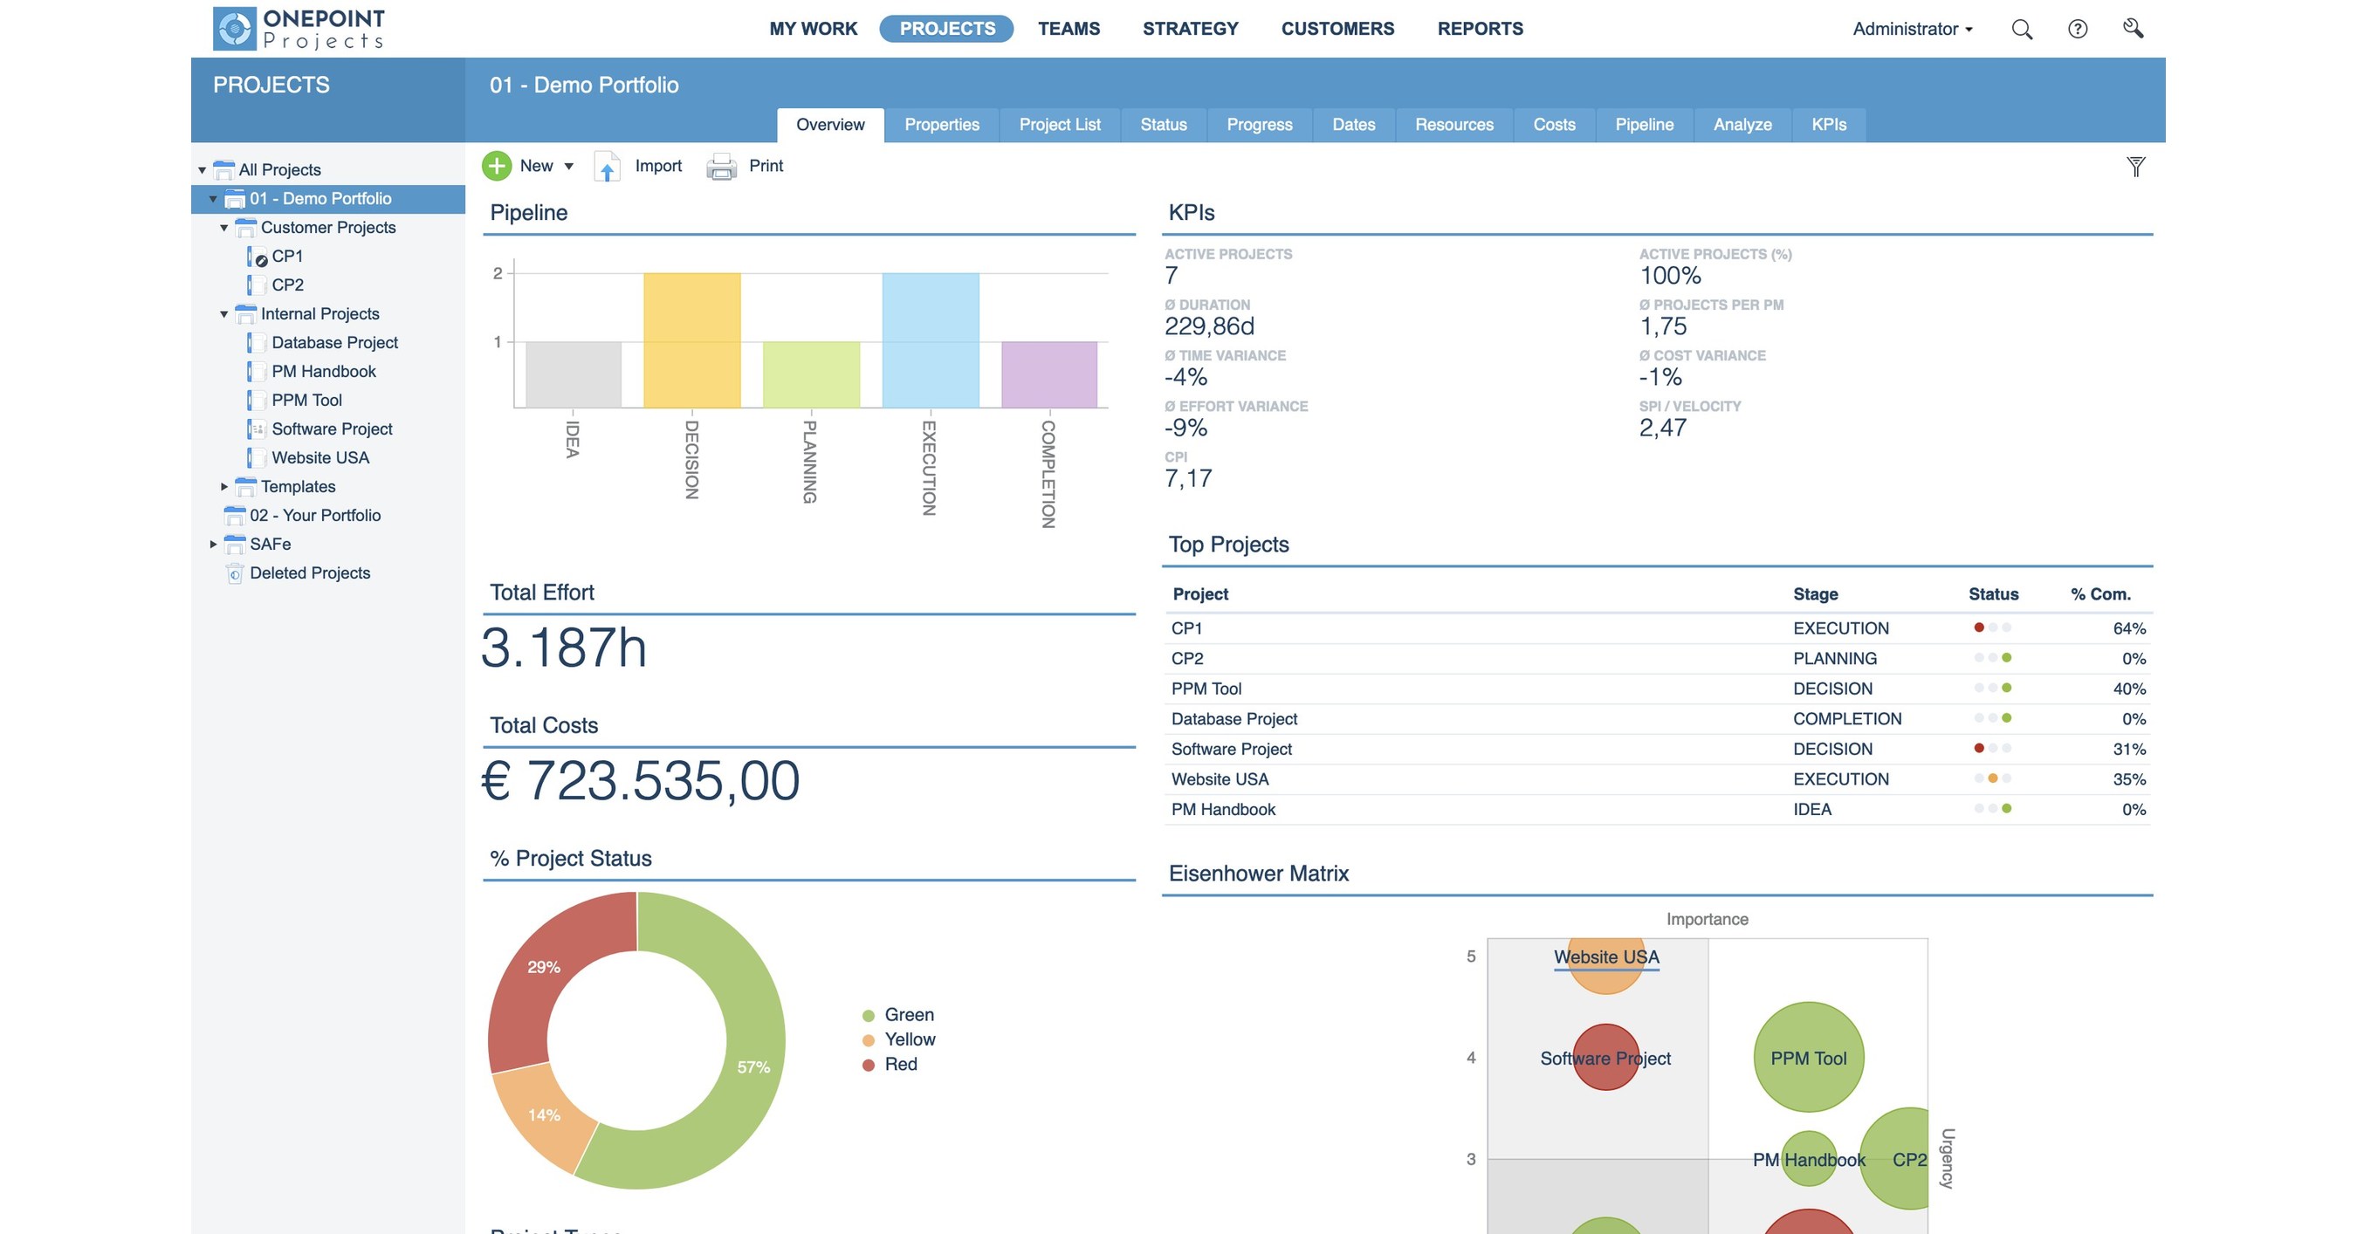The image size is (2357, 1234).
Task: Click the Customer Projects folder icon
Action: pyautogui.click(x=245, y=228)
